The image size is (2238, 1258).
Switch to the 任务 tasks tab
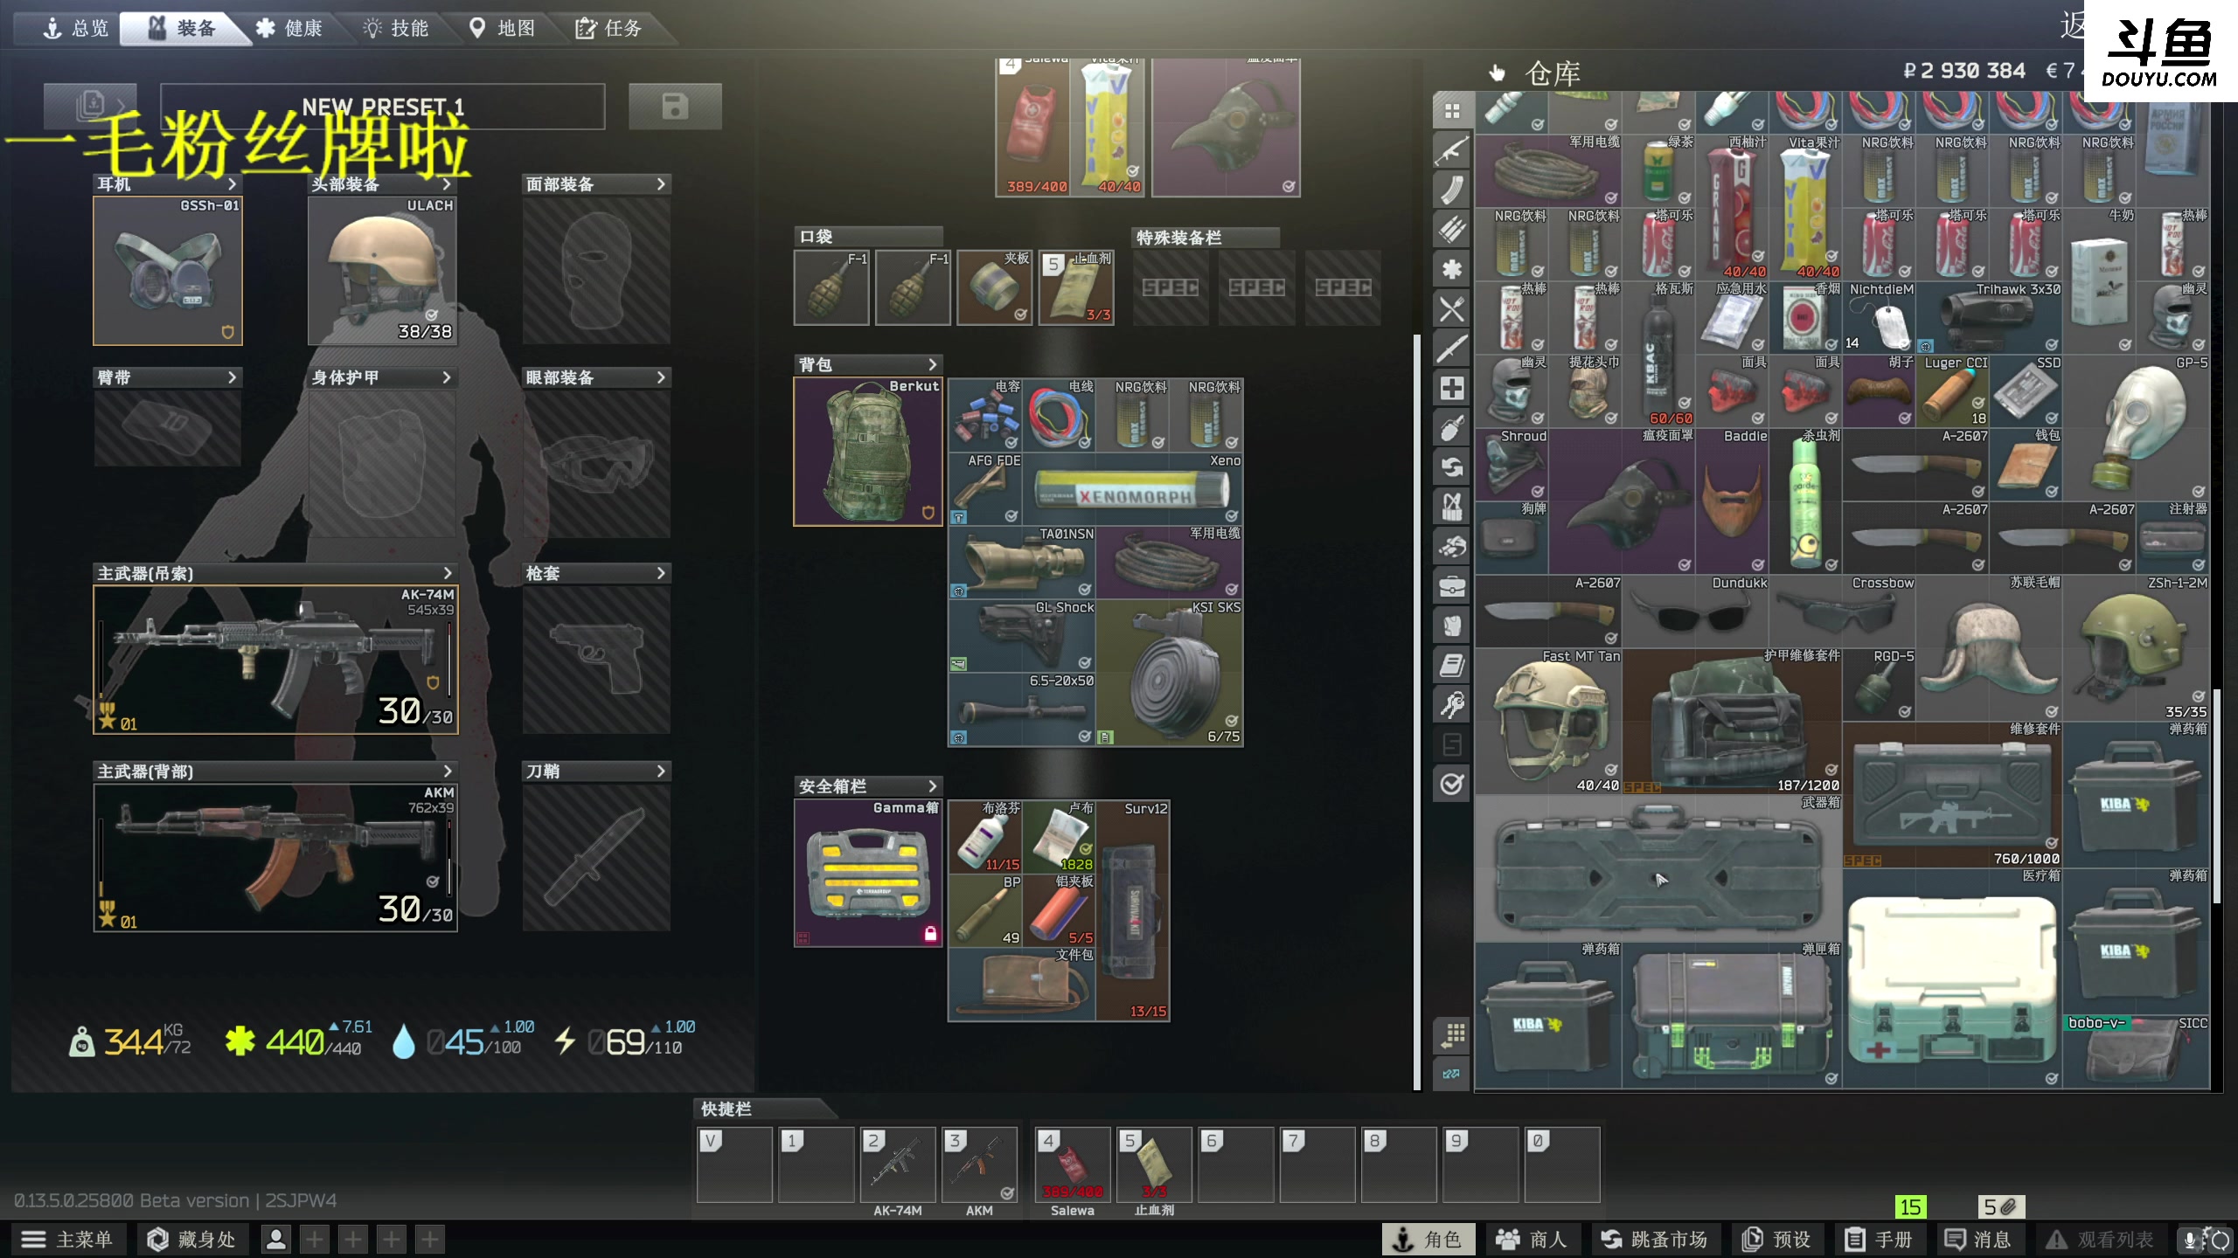(x=609, y=28)
